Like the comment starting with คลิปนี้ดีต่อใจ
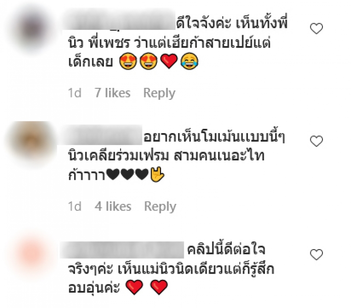 click(x=316, y=254)
